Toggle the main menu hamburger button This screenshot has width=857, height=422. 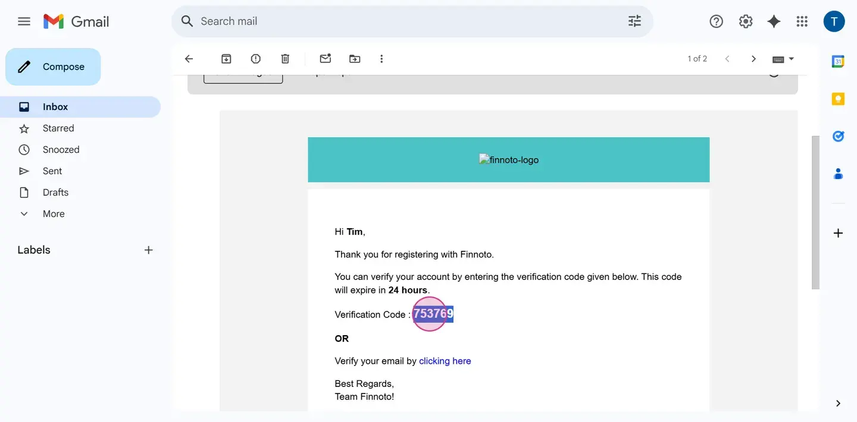click(24, 21)
